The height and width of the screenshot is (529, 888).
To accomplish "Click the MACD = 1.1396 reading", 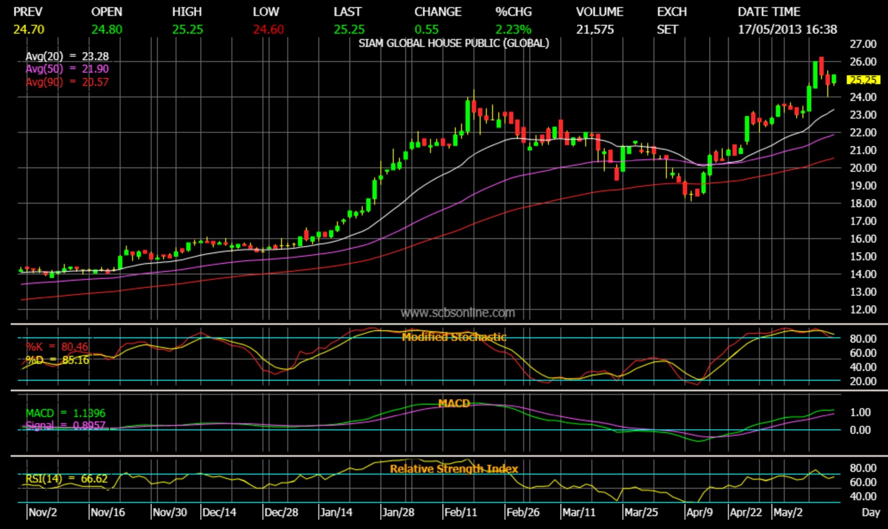I will pos(66,413).
